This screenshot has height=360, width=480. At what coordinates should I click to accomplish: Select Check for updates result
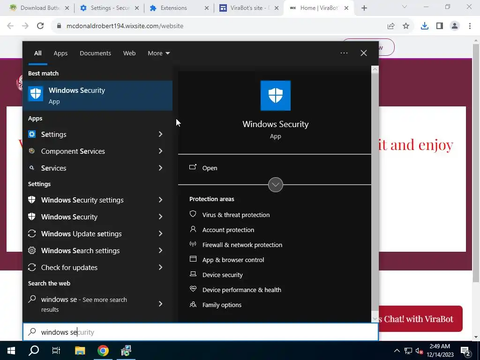[89, 267]
